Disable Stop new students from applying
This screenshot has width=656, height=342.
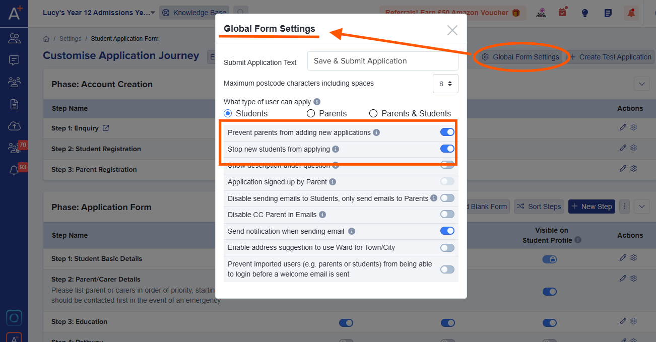coord(447,149)
